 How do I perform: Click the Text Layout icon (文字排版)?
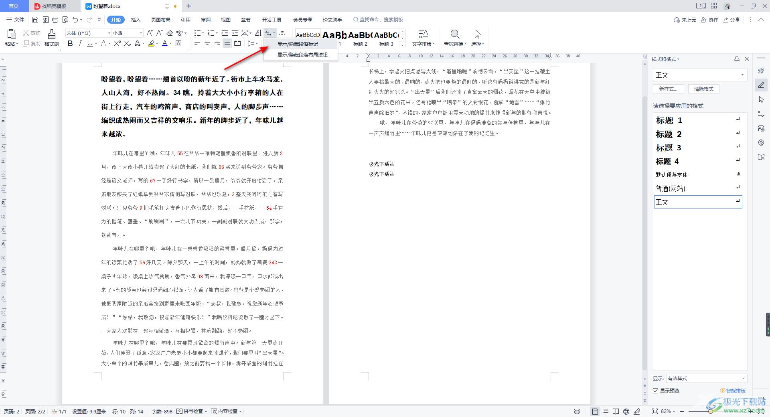pos(423,38)
